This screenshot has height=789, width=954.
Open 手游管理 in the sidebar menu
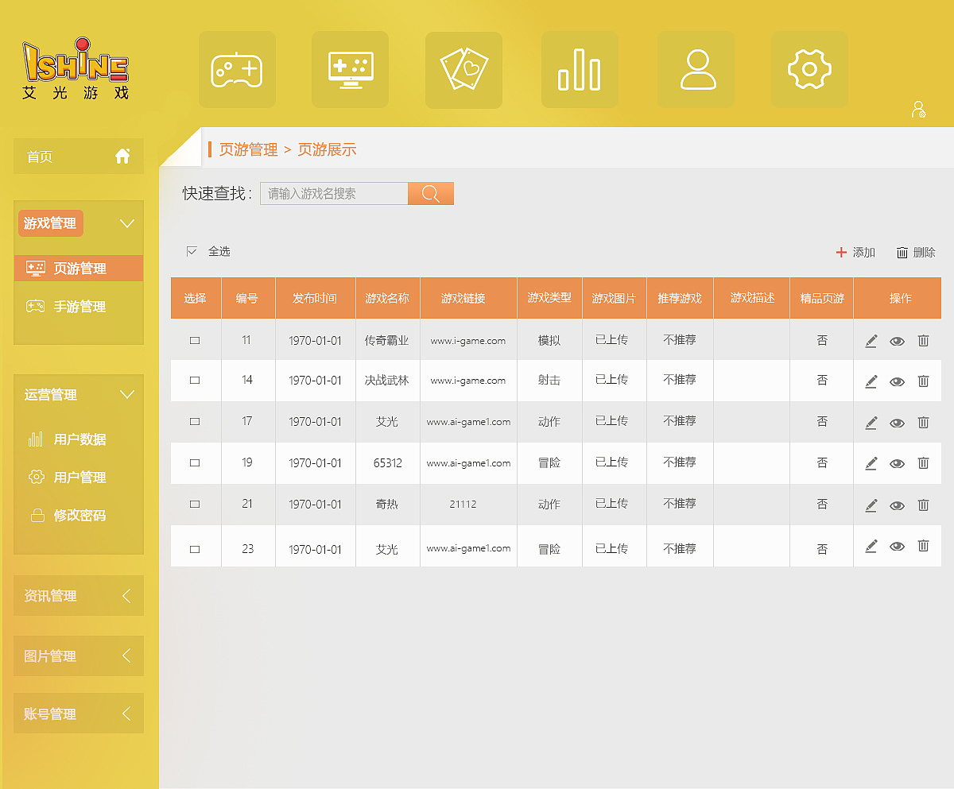(78, 306)
